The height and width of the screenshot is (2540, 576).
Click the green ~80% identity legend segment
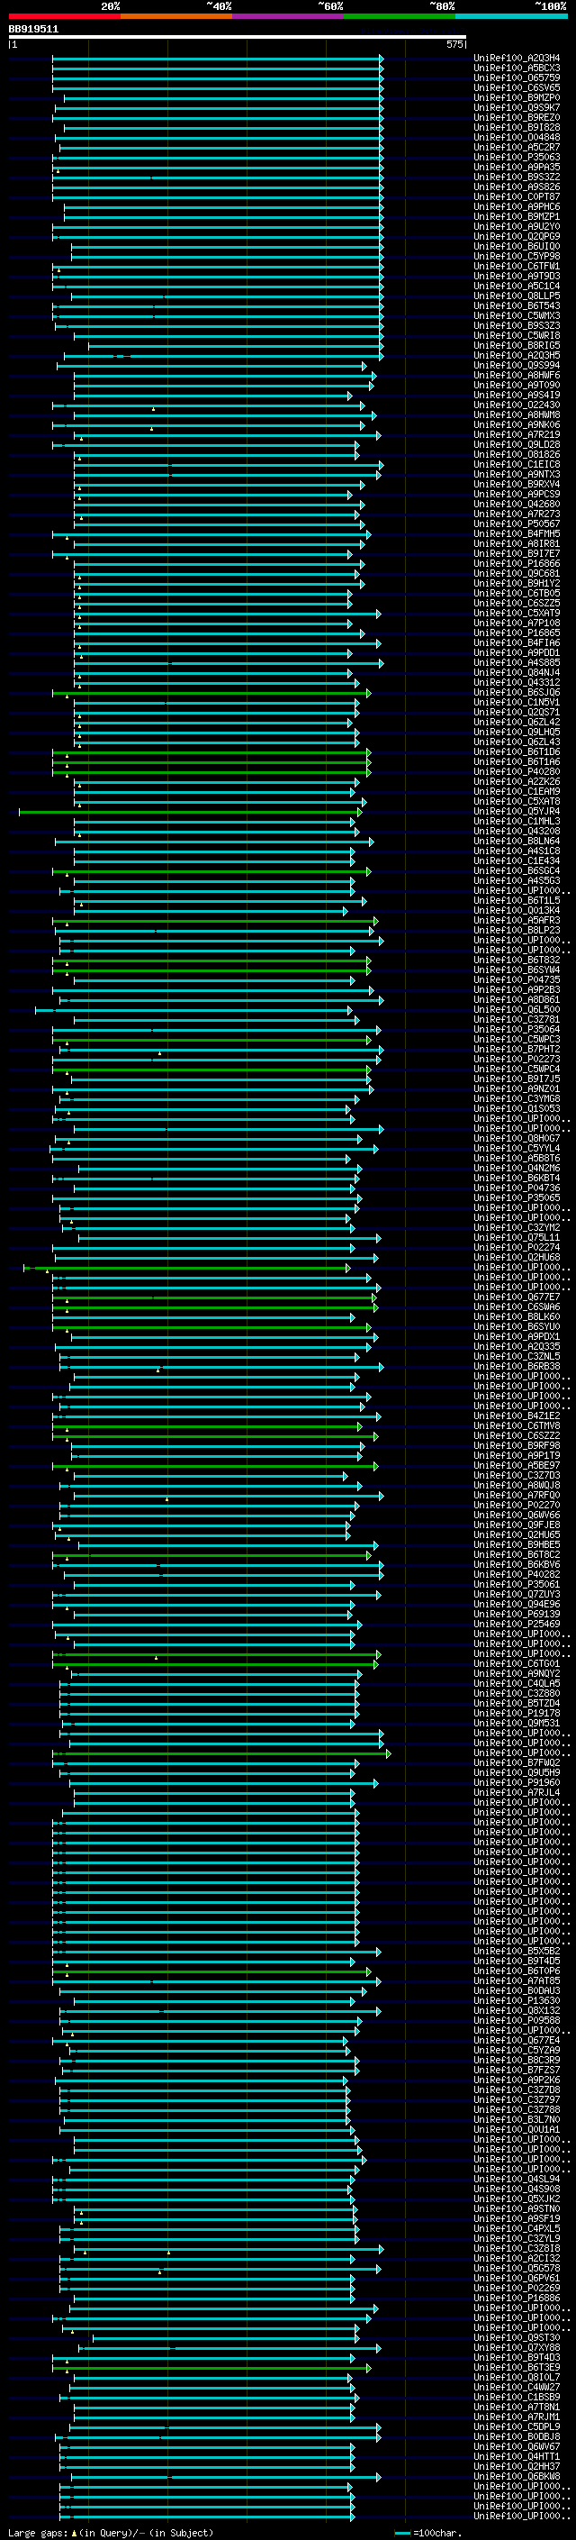tap(400, 16)
